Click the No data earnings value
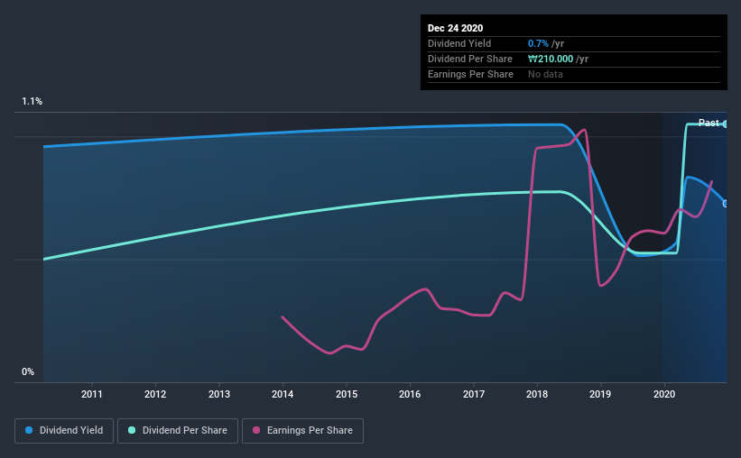Screen dimensions: 741x458 [x=545, y=74]
